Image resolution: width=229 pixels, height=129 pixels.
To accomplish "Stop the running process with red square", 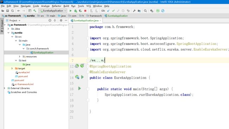I will tap(85, 11).
